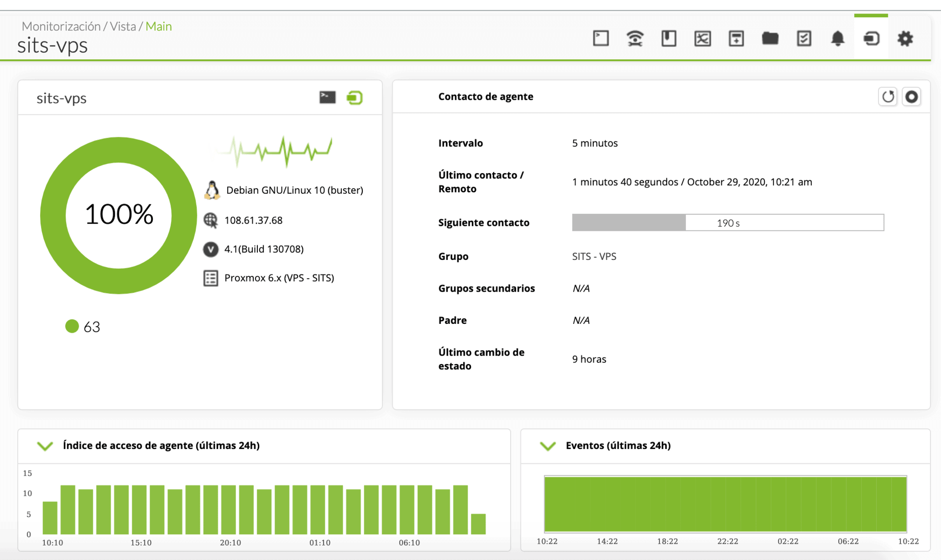Screen dimensions: 941x560
Task: Click the Grupos secundarios N/A value
Action: pyautogui.click(x=581, y=288)
